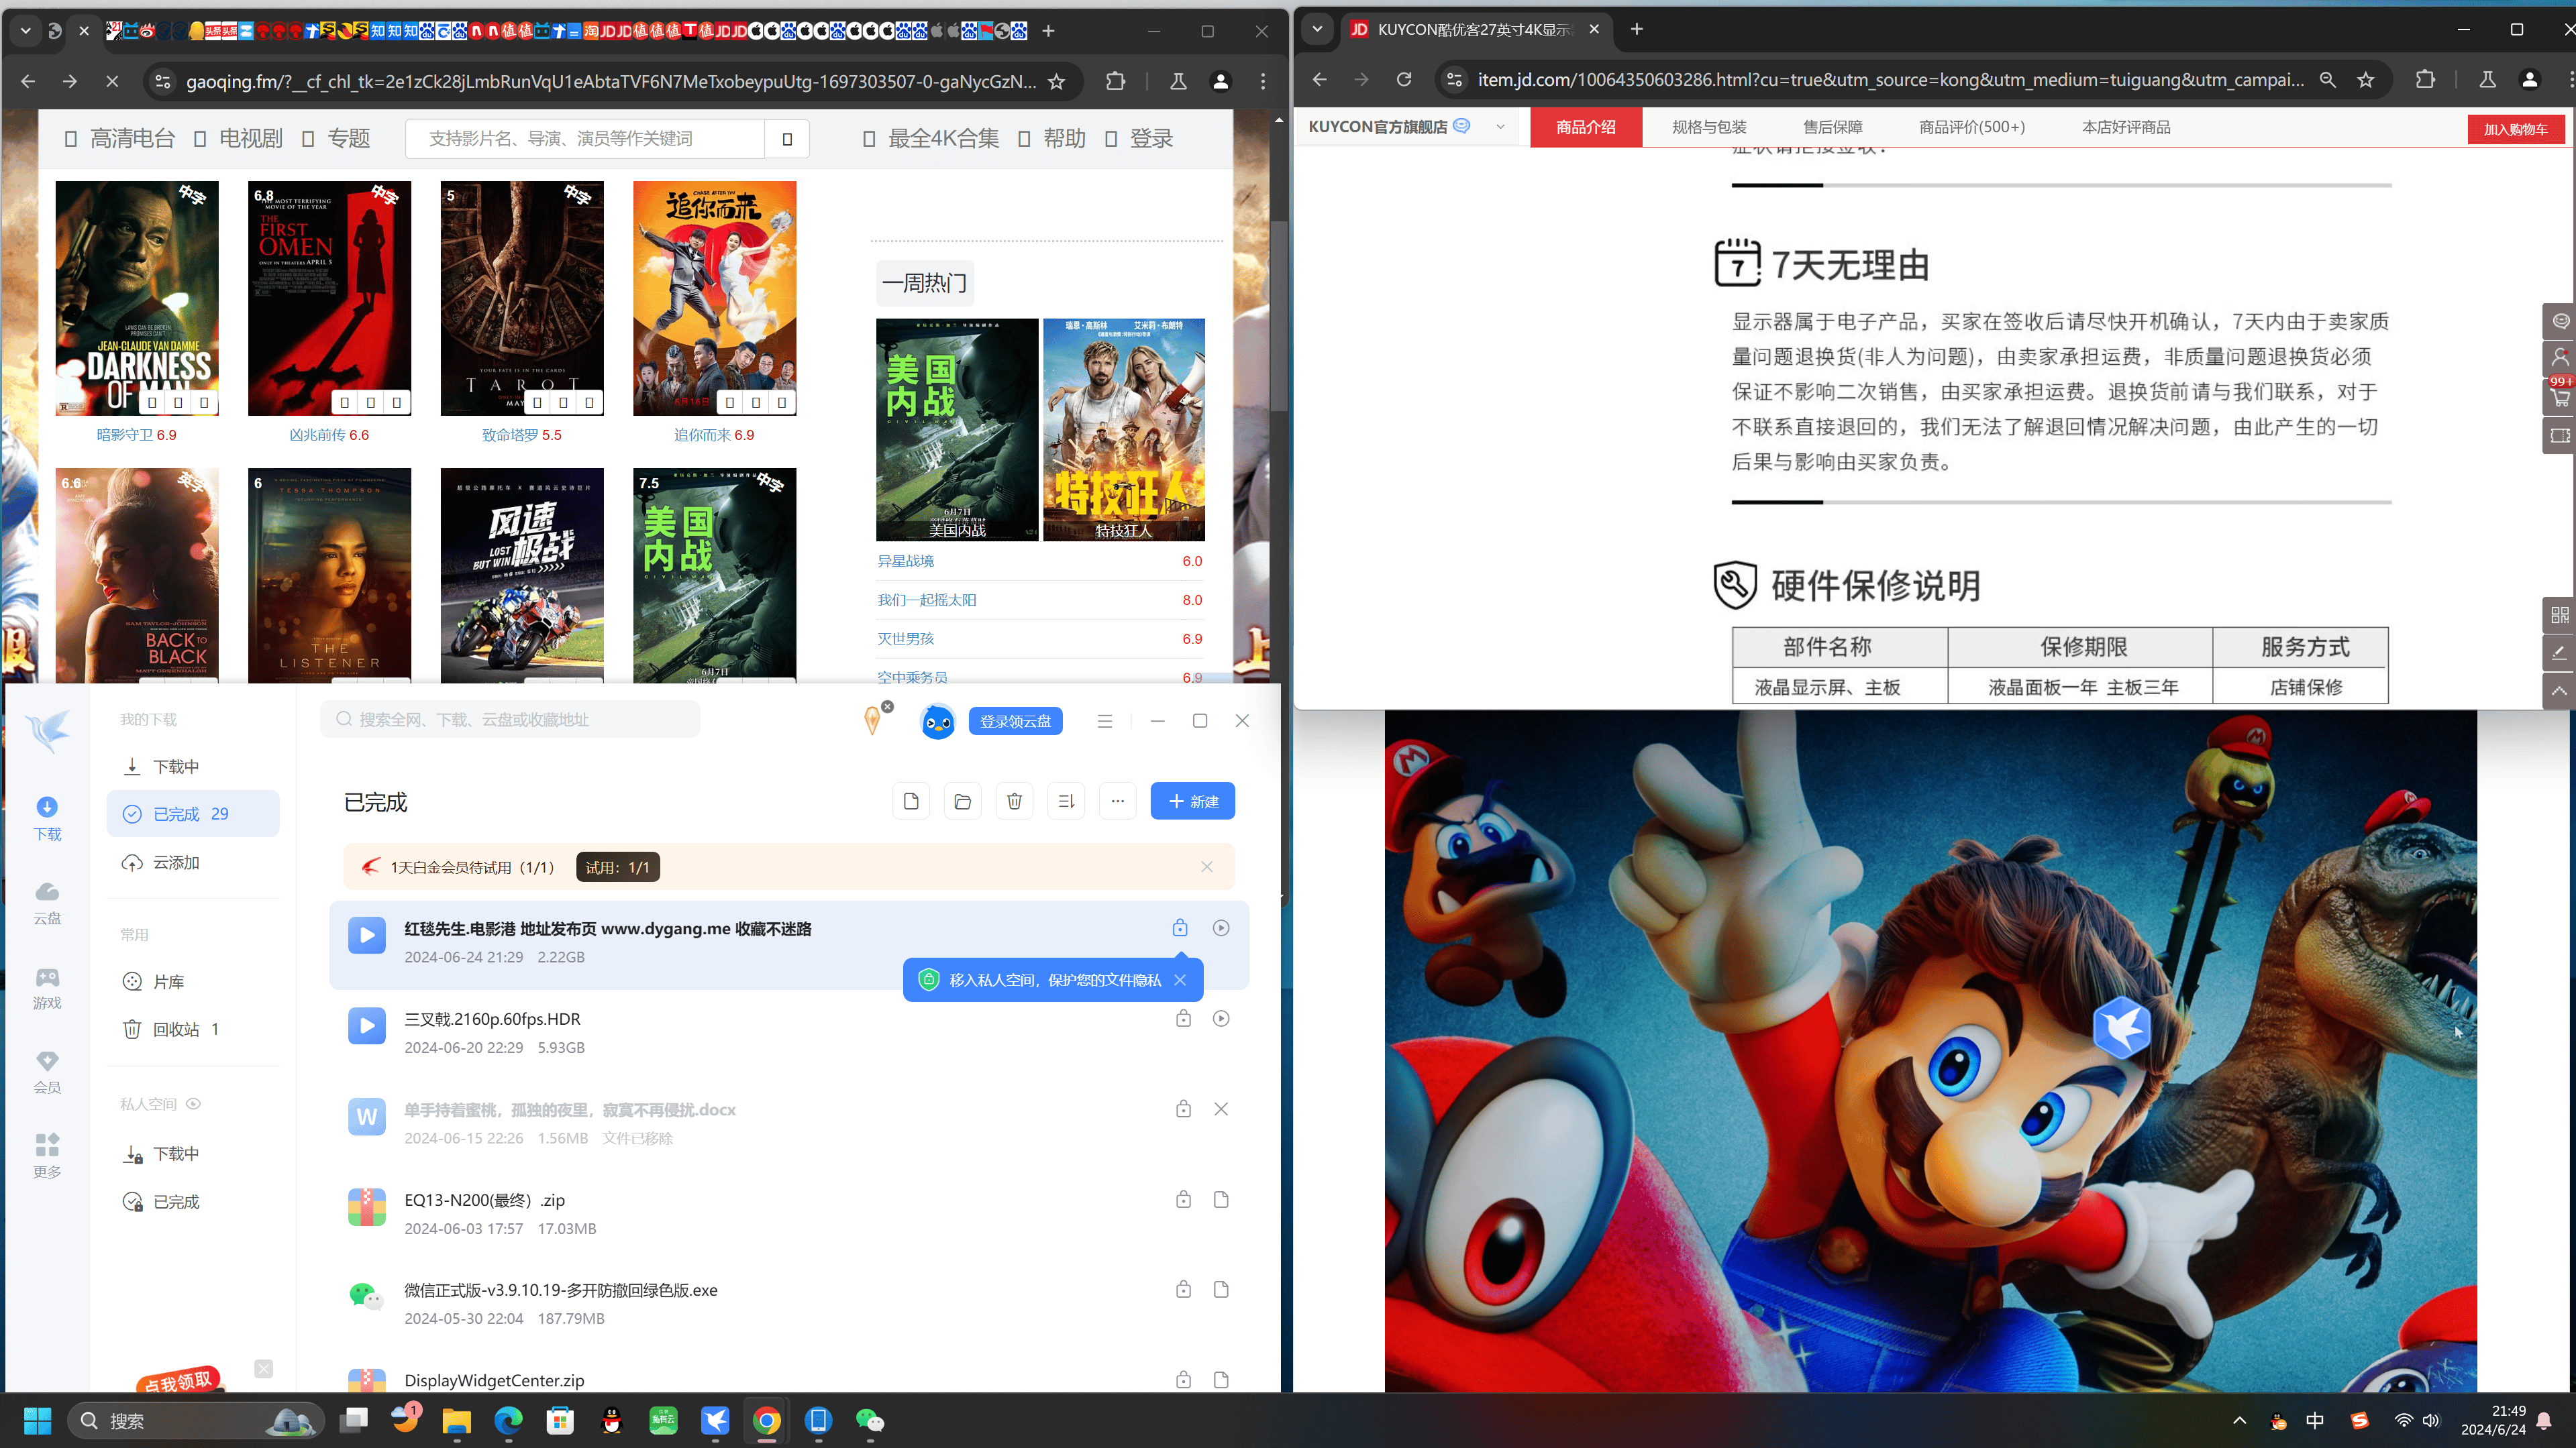Image resolution: width=2576 pixels, height=1448 pixels.
Task: Open 片库 film library in Thunder panel
Action: (x=168, y=981)
